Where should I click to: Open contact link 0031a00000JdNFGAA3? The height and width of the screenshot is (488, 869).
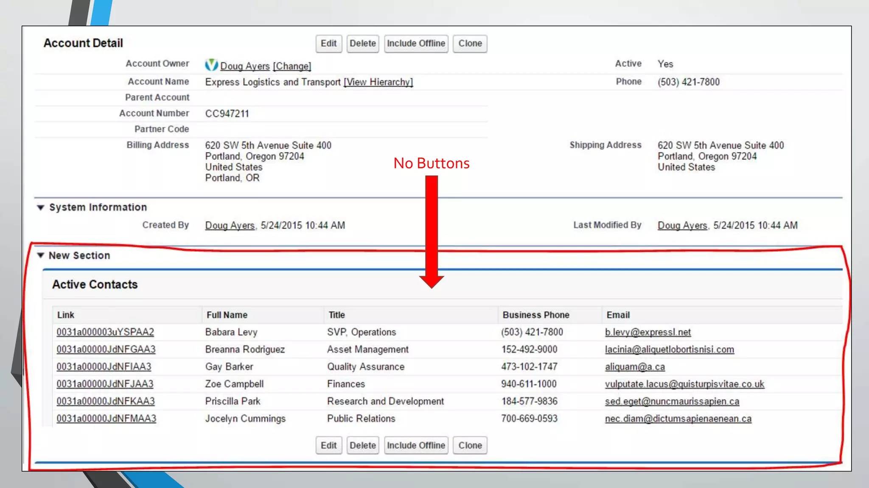click(x=106, y=349)
